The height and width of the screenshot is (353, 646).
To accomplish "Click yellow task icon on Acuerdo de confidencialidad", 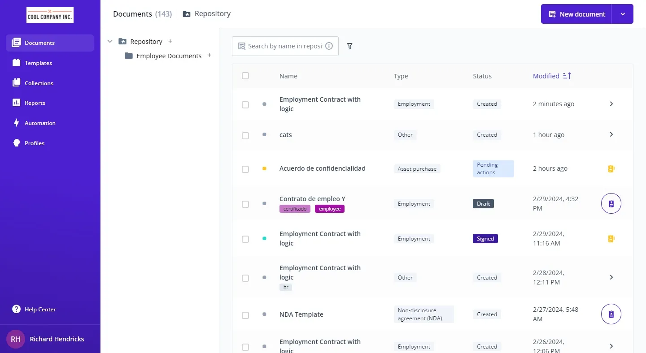I will (x=611, y=169).
